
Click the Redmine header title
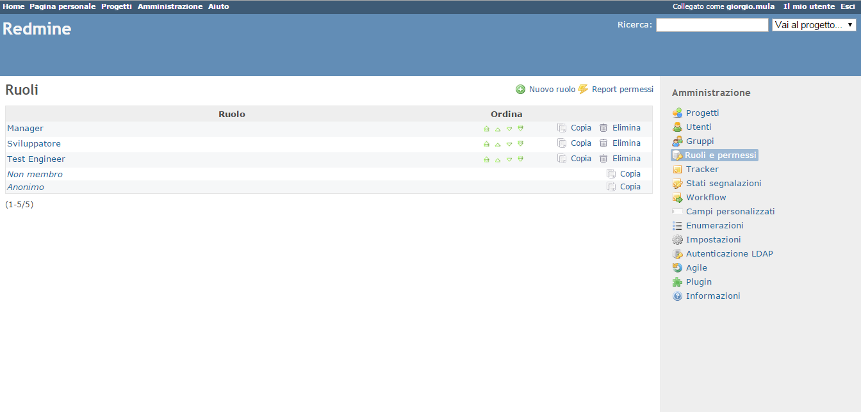(37, 29)
